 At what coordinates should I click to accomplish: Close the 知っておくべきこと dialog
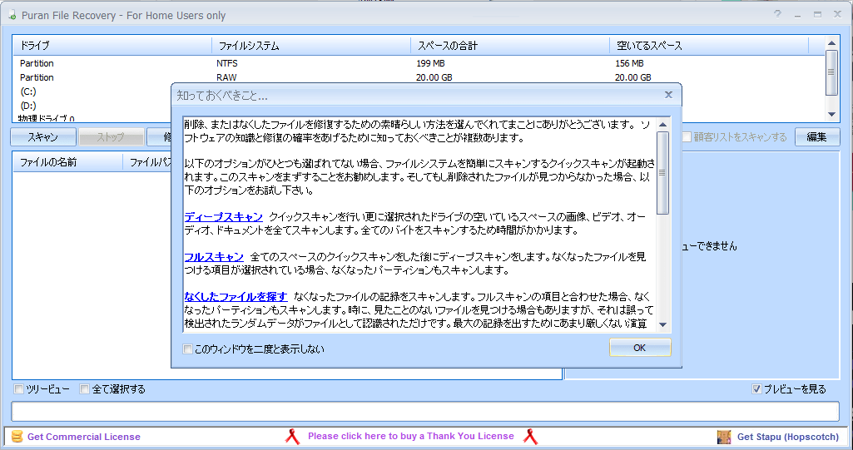coord(668,95)
